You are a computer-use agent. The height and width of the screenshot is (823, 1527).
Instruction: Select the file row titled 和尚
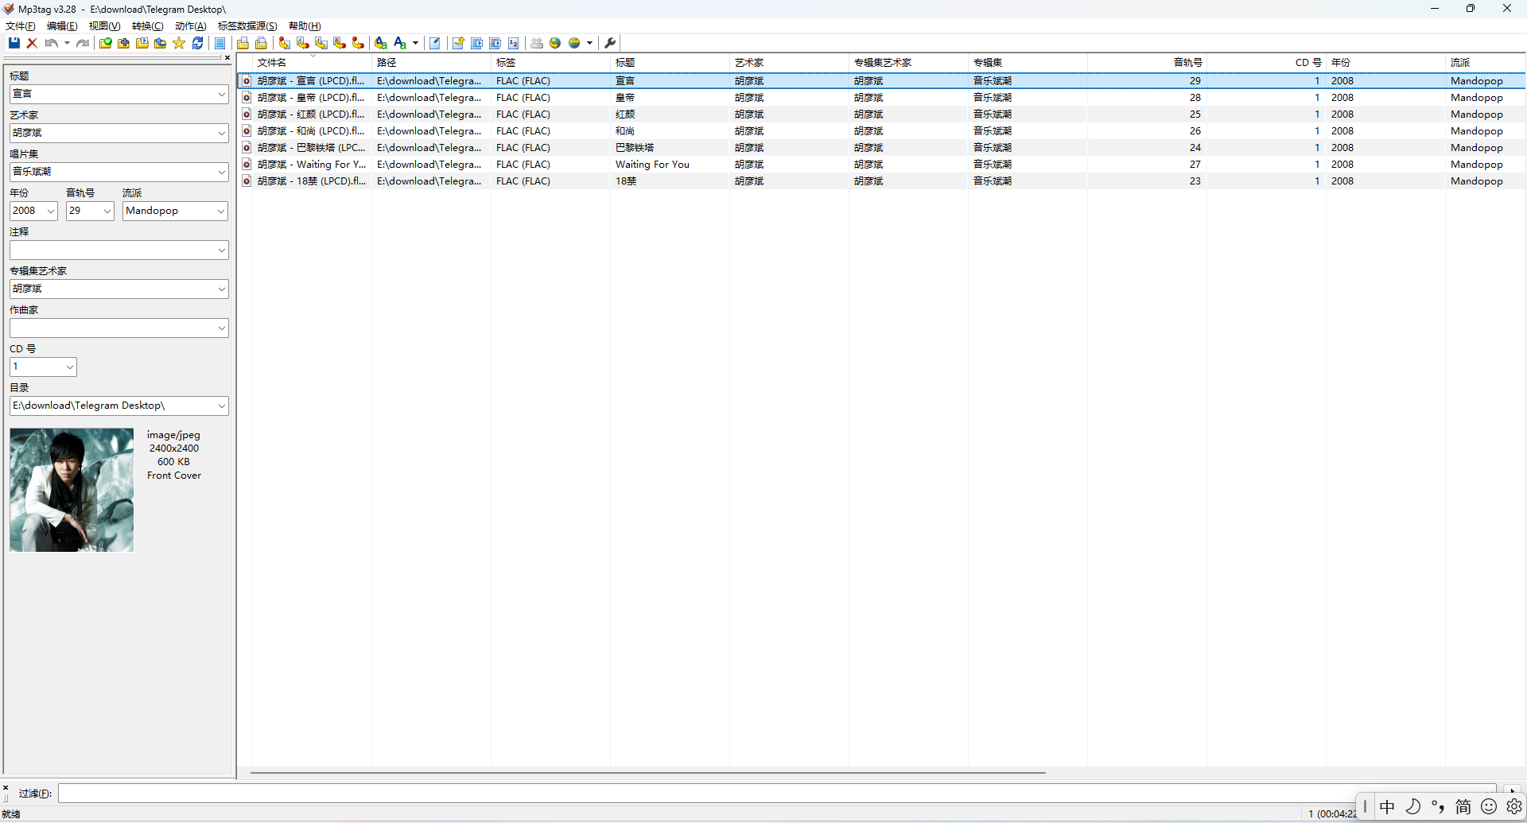click(881, 131)
